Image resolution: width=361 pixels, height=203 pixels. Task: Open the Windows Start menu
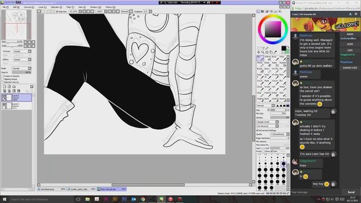pyautogui.click(x=4, y=199)
